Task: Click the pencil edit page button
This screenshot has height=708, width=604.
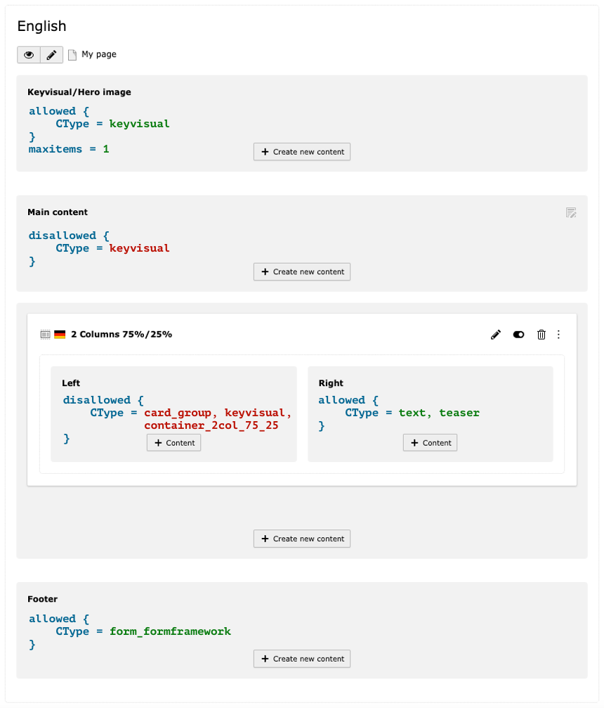Action: point(51,55)
